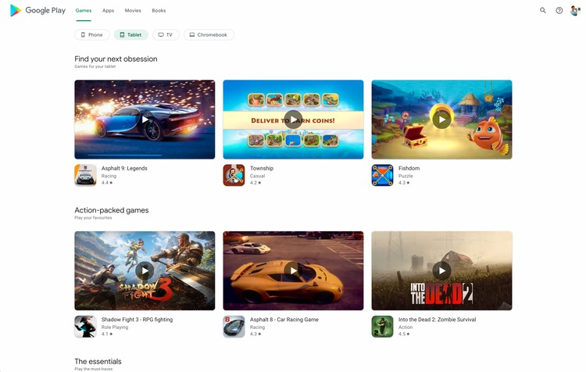This screenshot has width=586, height=372.
Task: Switch to the Games tab
Action: coord(84,10)
